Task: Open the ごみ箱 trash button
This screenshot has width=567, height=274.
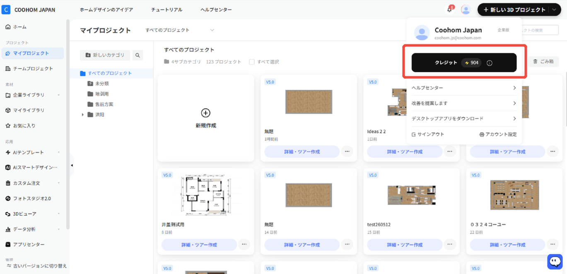Action: [x=543, y=61]
